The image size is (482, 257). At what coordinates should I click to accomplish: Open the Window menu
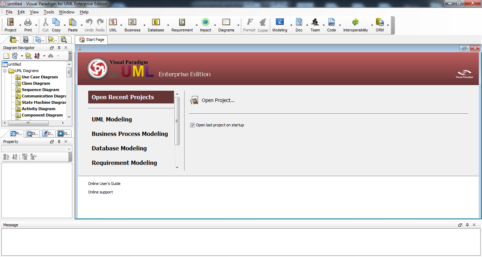(67, 12)
